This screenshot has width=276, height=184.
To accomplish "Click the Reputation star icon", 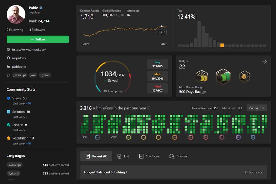I will (x=9, y=138).
